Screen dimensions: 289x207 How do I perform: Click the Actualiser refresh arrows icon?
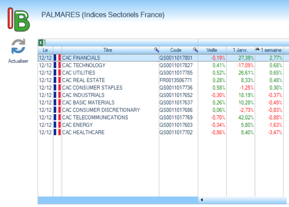point(18,47)
